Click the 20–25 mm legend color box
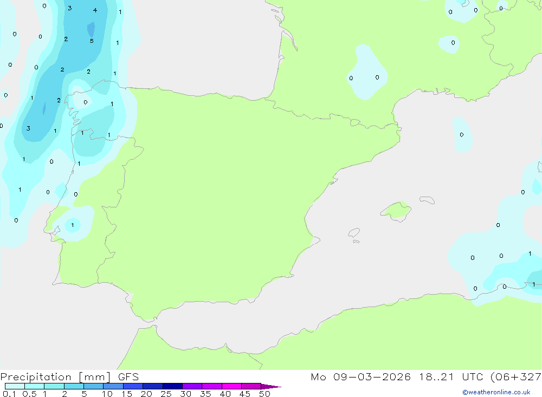 pos(153,386)
